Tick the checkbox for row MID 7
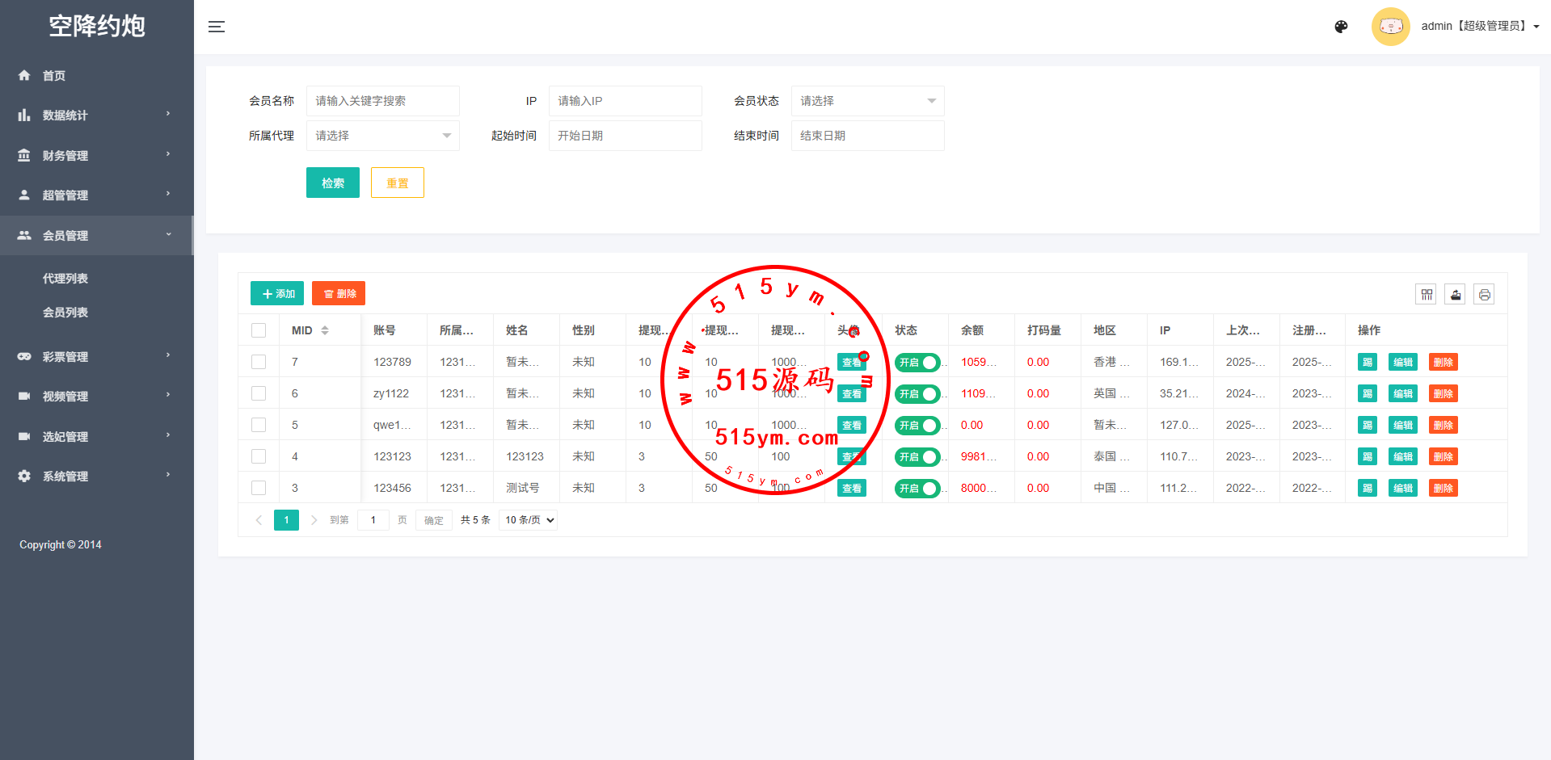This screenshot has height=760, width=1551. click(259, 362)
